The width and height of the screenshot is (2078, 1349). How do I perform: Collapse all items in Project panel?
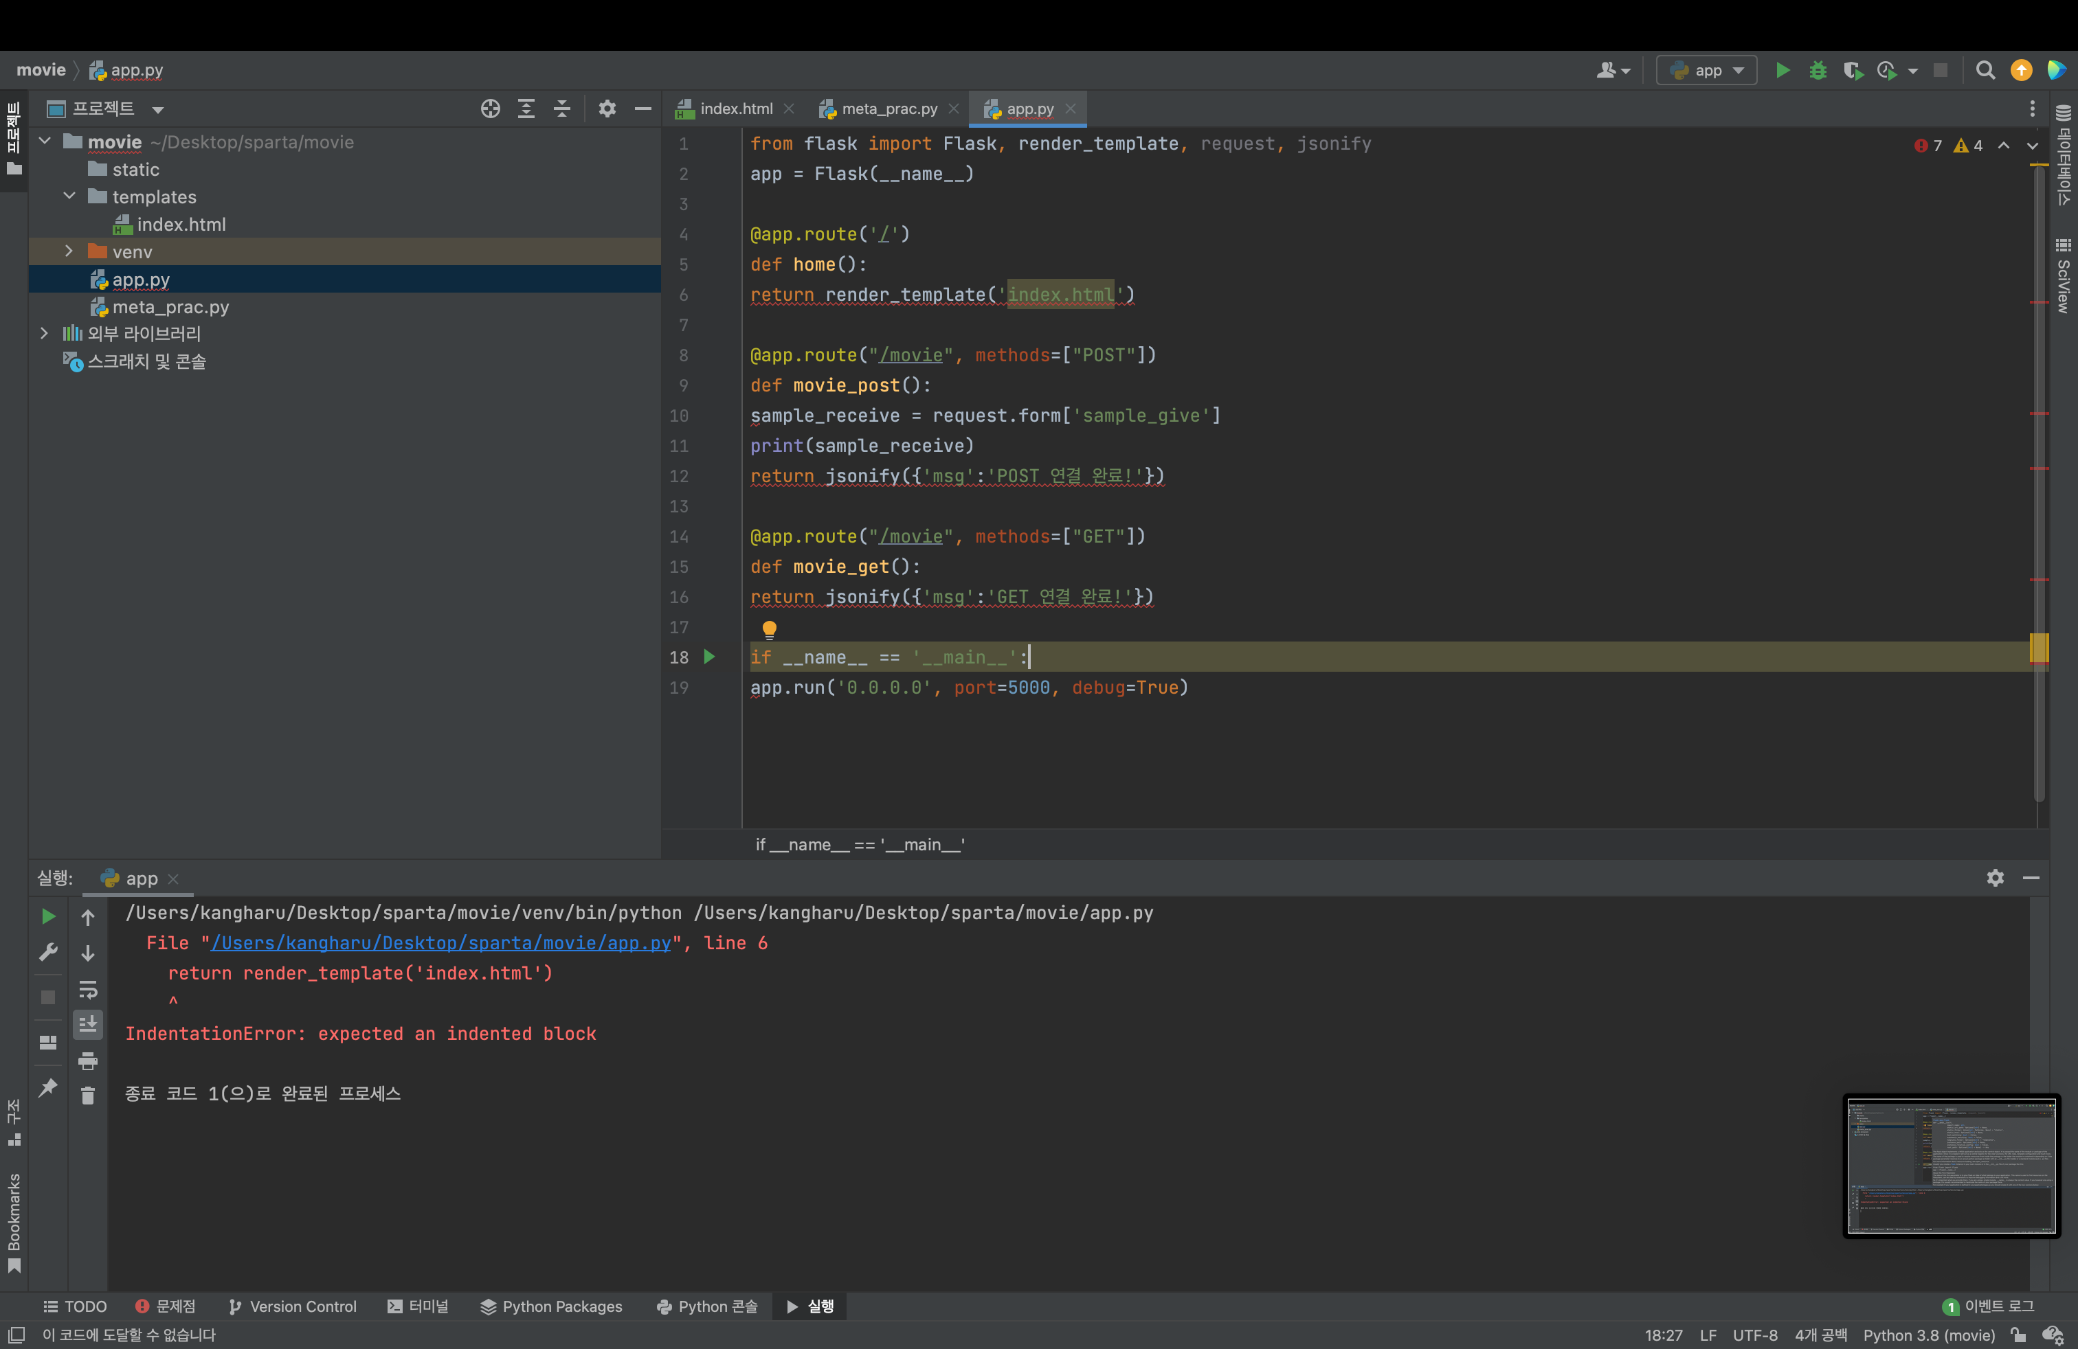[x=562, y=109]
